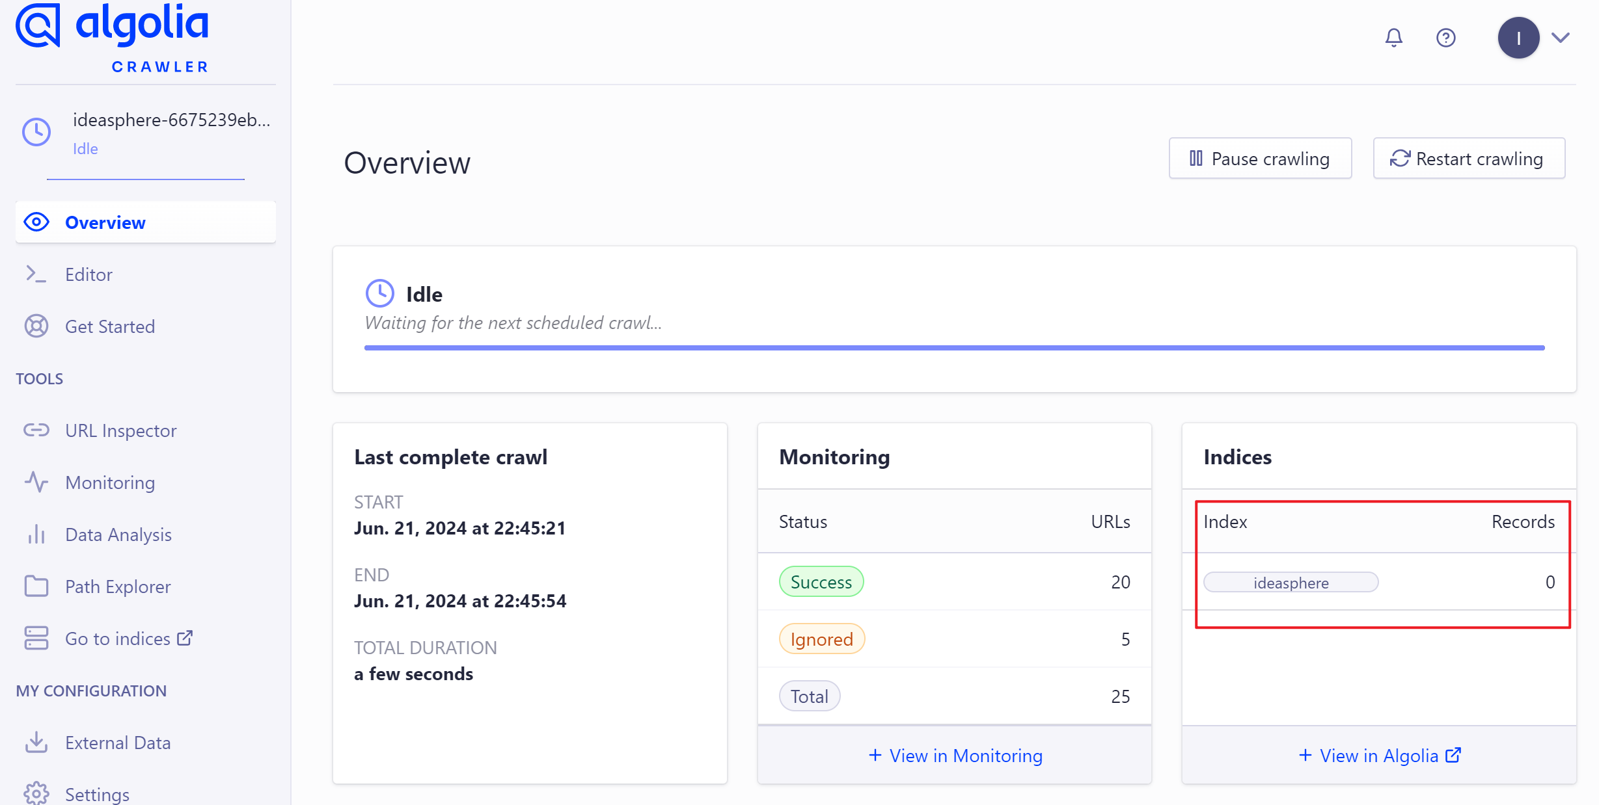Viewport: 1599px width, 805px height.
Task: Click the plus icon before View in Algolia
Action: click(x=1305, y=755)
